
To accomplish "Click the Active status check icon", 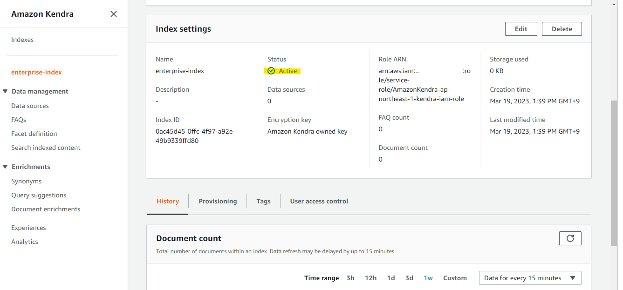I will pyautogui.click(x=271, y=71).
